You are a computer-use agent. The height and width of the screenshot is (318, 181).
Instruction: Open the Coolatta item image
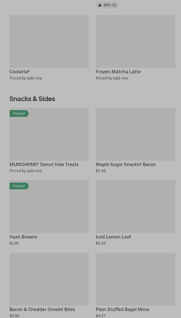49,41
